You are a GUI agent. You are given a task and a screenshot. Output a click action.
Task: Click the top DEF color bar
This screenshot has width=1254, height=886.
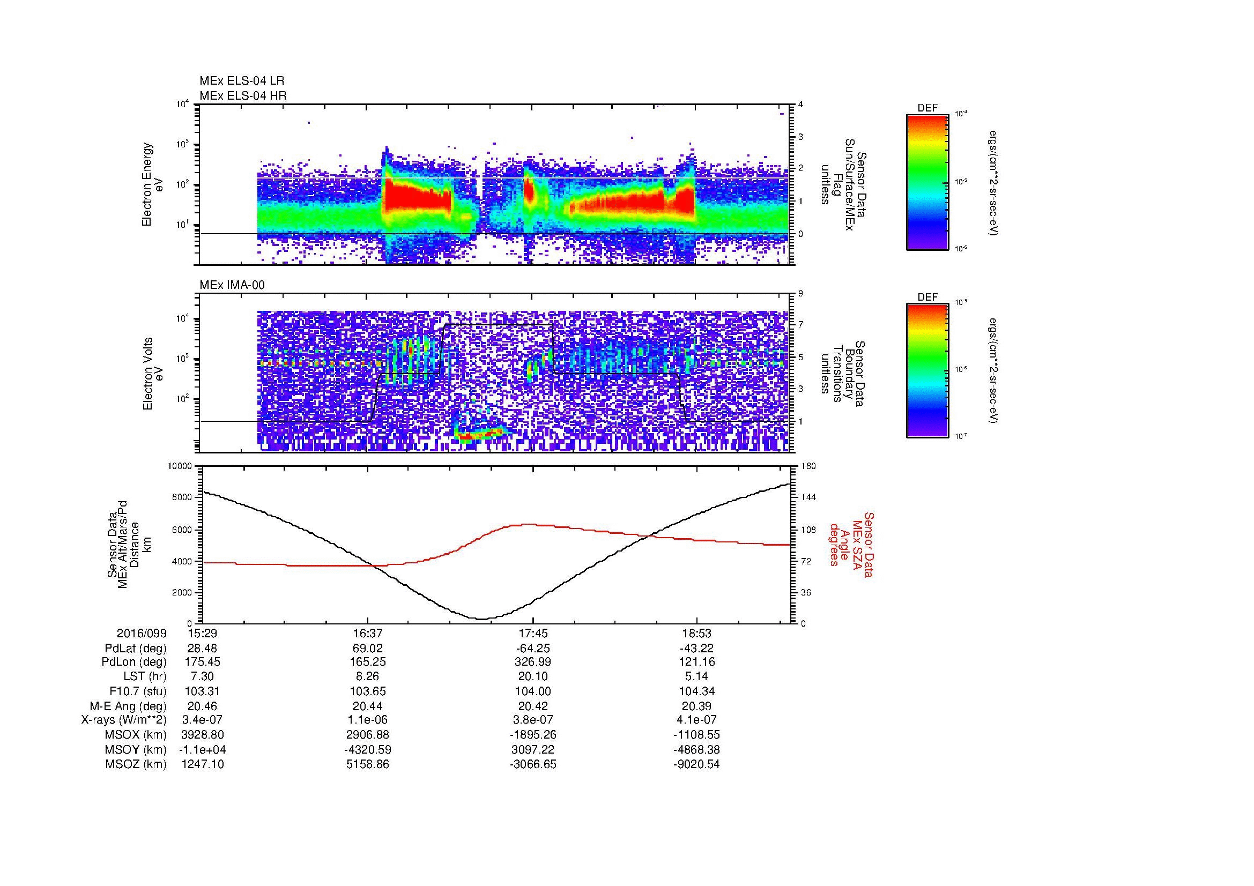point(927,182)
